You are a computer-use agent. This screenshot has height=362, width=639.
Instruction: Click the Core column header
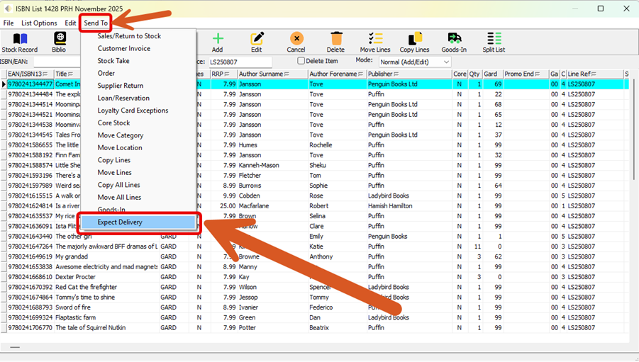coord(460,74)
